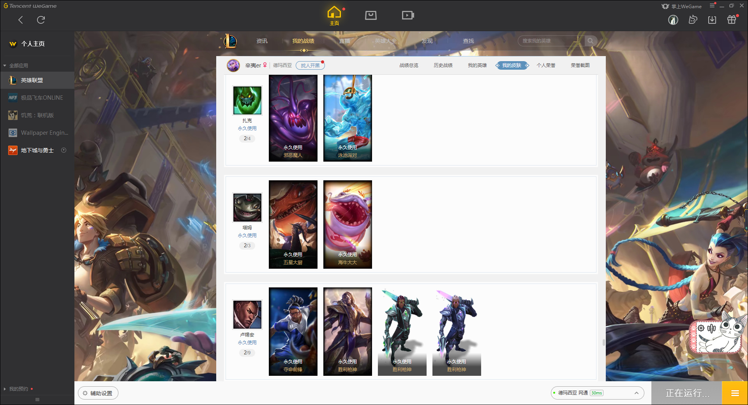The image size is (748, 405).
Task: Open the 我的皮肤 sub-tab
Action: 512,65
